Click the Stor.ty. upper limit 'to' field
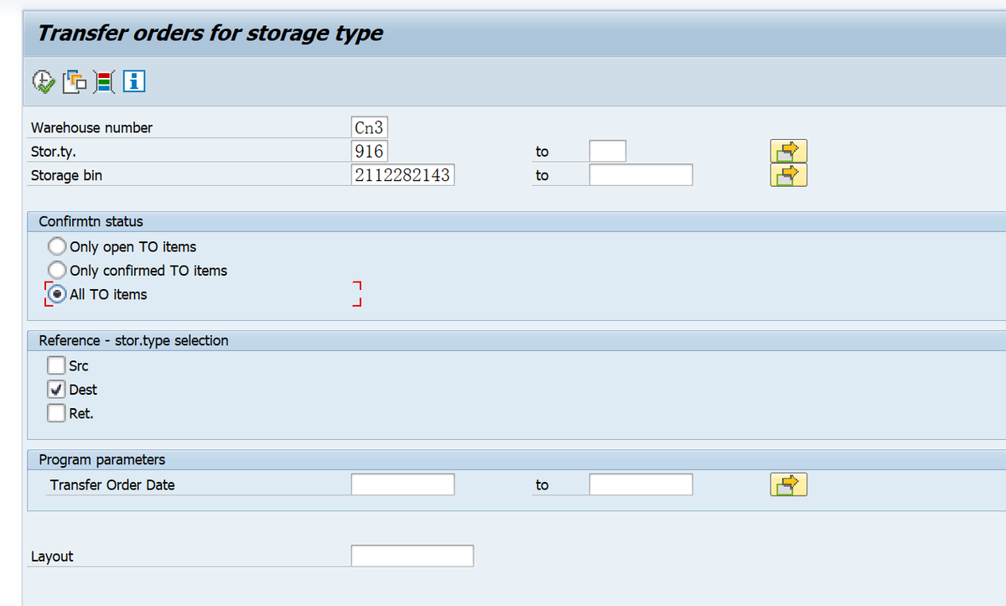Image resolution: width=1006 pixels, height=606 pixels. click(608, 152)
